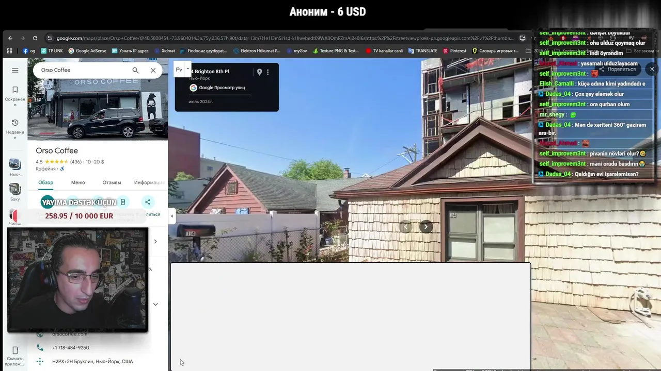The width and height of the screenshot is (661, 371).
Task: Open Street View card three-dot menu
Action: [x=267, y=72]
